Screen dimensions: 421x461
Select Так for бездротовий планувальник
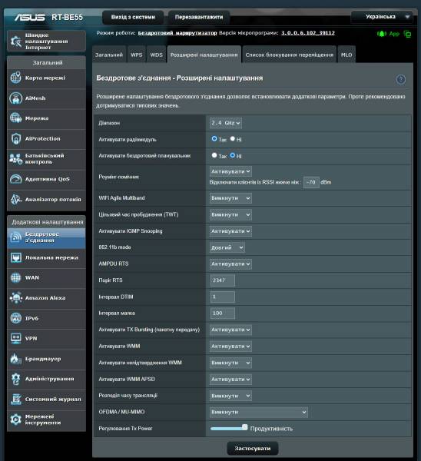point(214,155)
